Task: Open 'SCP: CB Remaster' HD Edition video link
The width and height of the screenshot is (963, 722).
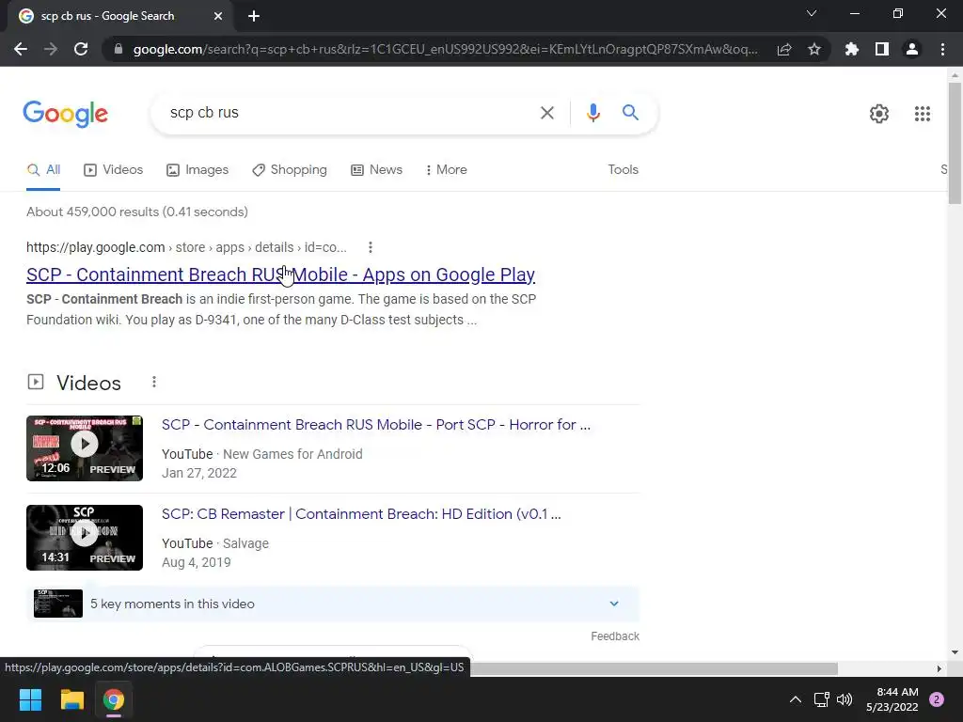Action: click(x=361, y=514)
